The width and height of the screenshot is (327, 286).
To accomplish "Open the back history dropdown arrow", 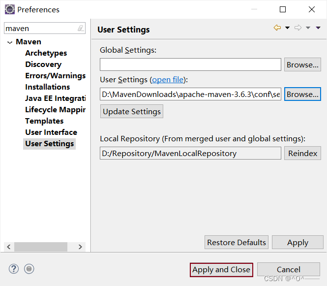I will click(x=287, y=28).
